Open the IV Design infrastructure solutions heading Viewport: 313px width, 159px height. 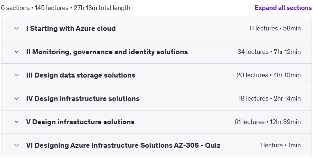83,98
